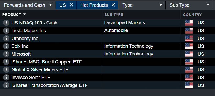Select the Tesla Motors Inc product
The width and height of the screenshot is (215, 96).
coord(29,31)
